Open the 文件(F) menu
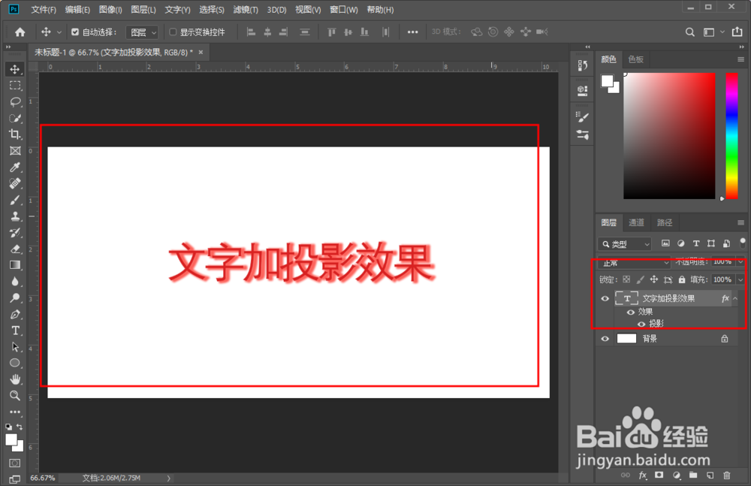This screenshot has height=486, width=751. click(44, 10)
